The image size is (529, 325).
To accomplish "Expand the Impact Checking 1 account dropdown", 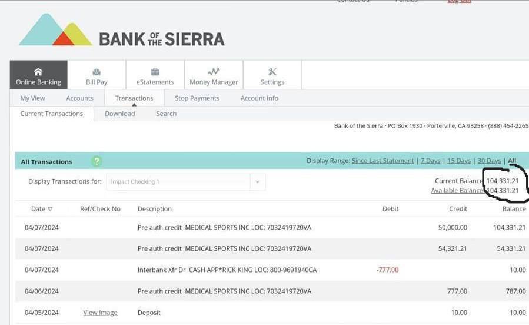I will tap(185, 182).
